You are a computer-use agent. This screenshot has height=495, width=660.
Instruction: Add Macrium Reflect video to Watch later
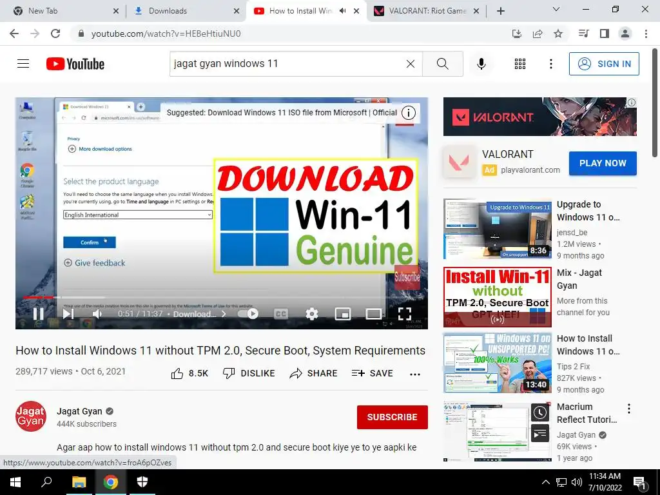tap(539, 413)
